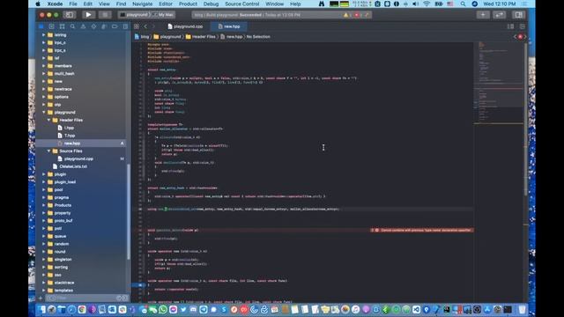Click the Wi-Fi icon in menu bar
This screenshot has width=564, height=317.
click(x=427, y=4)
